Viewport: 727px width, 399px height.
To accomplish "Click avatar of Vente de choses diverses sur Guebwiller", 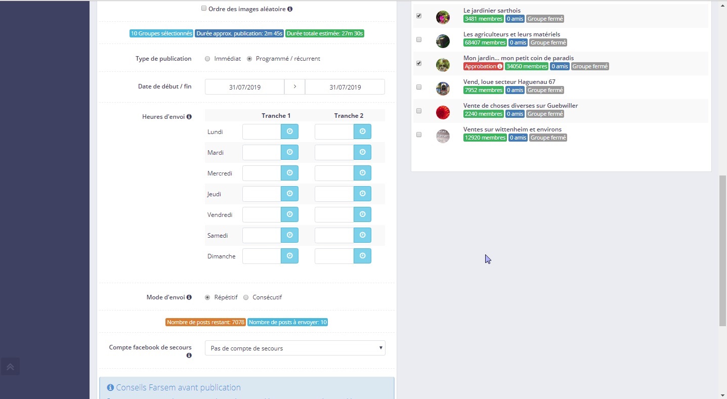I will click(x=443, y=112).
